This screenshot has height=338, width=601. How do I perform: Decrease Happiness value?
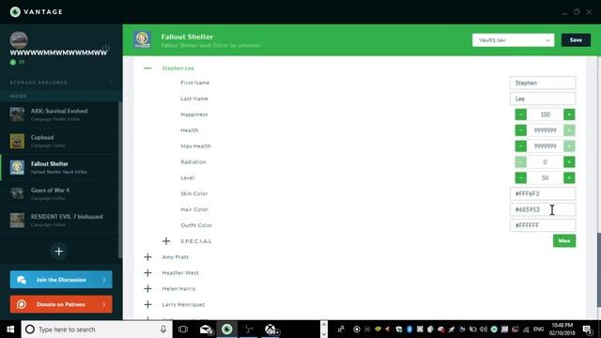pos(520,115)
